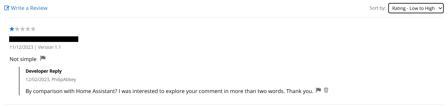Click the fifth gray rating star

(x=33, y=29)
